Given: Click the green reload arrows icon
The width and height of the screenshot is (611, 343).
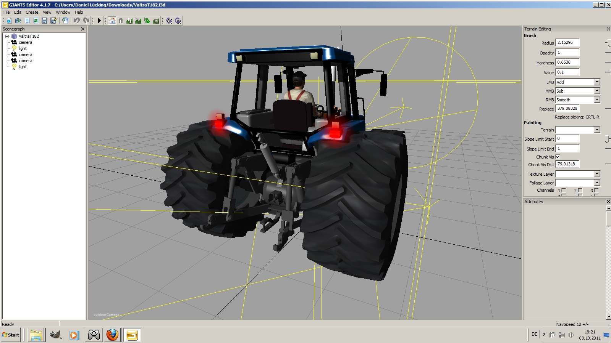Looking at the screenshot, I should tap(36, 21).
